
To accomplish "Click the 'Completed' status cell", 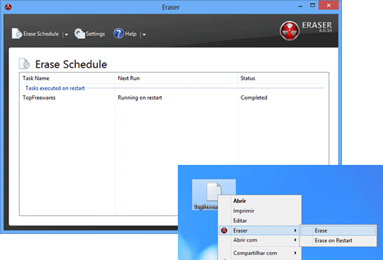I will coord(254,98).
